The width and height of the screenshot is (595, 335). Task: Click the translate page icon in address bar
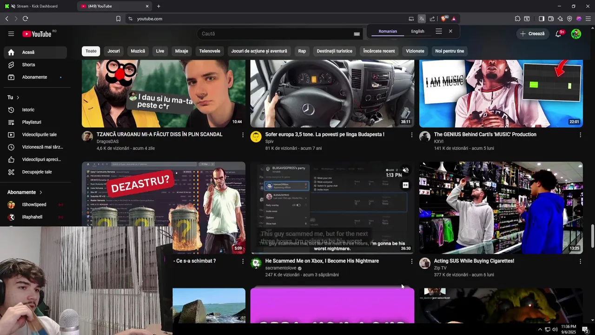tap(421, 19)
